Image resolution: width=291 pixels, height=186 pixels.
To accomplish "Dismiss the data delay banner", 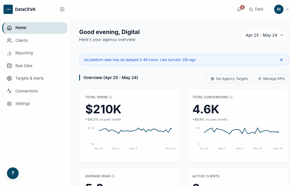I will click(281, 60).
